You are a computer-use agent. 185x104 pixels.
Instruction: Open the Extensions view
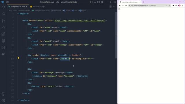click(3, 34)
